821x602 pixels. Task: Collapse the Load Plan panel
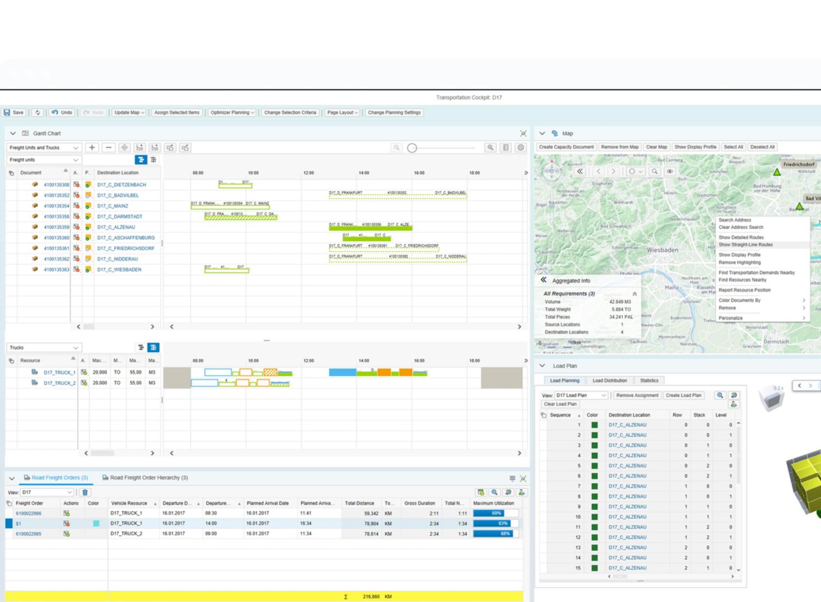click(x=542, y=366)
